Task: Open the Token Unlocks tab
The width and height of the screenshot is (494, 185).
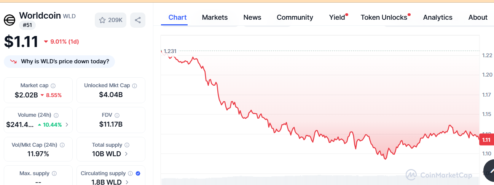Action: click(384, 17)
